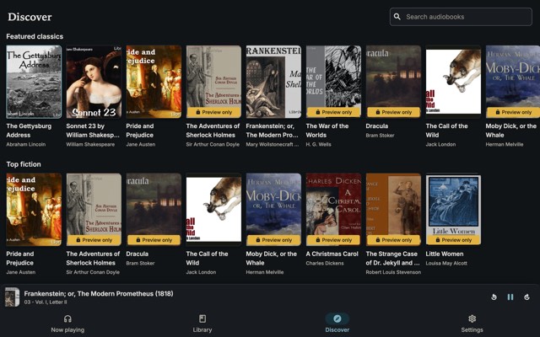The height and width of the screenshot is (337, 540).
Task: Click A Christmas Carol title text
Action: 332,254
